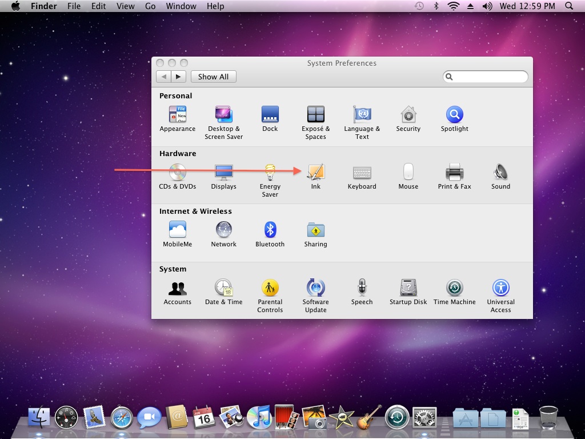Go forward with the right arrow button

tap(178, 77)
